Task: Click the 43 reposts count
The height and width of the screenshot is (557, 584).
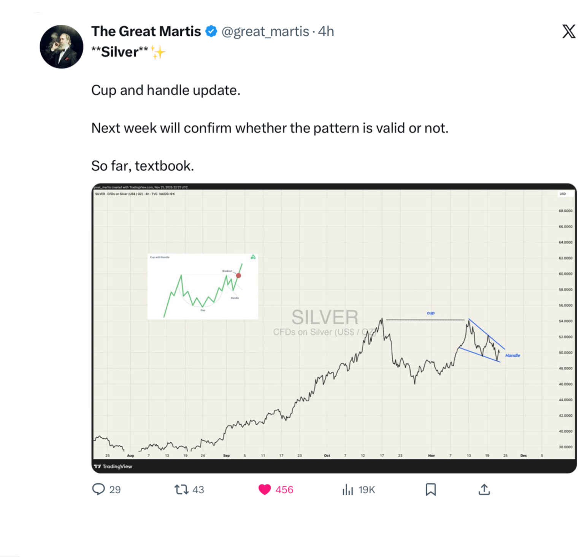Action: tap(198, 490)
